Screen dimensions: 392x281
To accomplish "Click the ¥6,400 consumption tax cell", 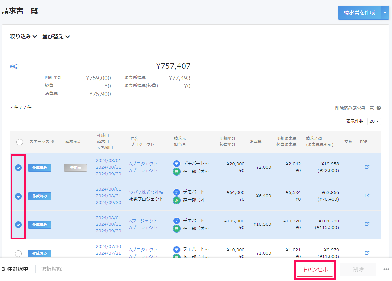I will point(264,196).
